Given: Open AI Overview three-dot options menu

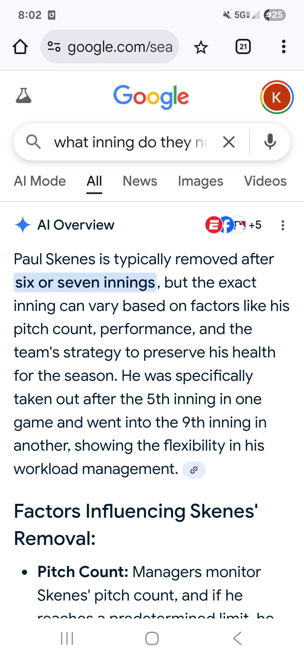Looking at the screenshot, I should 283,225.
